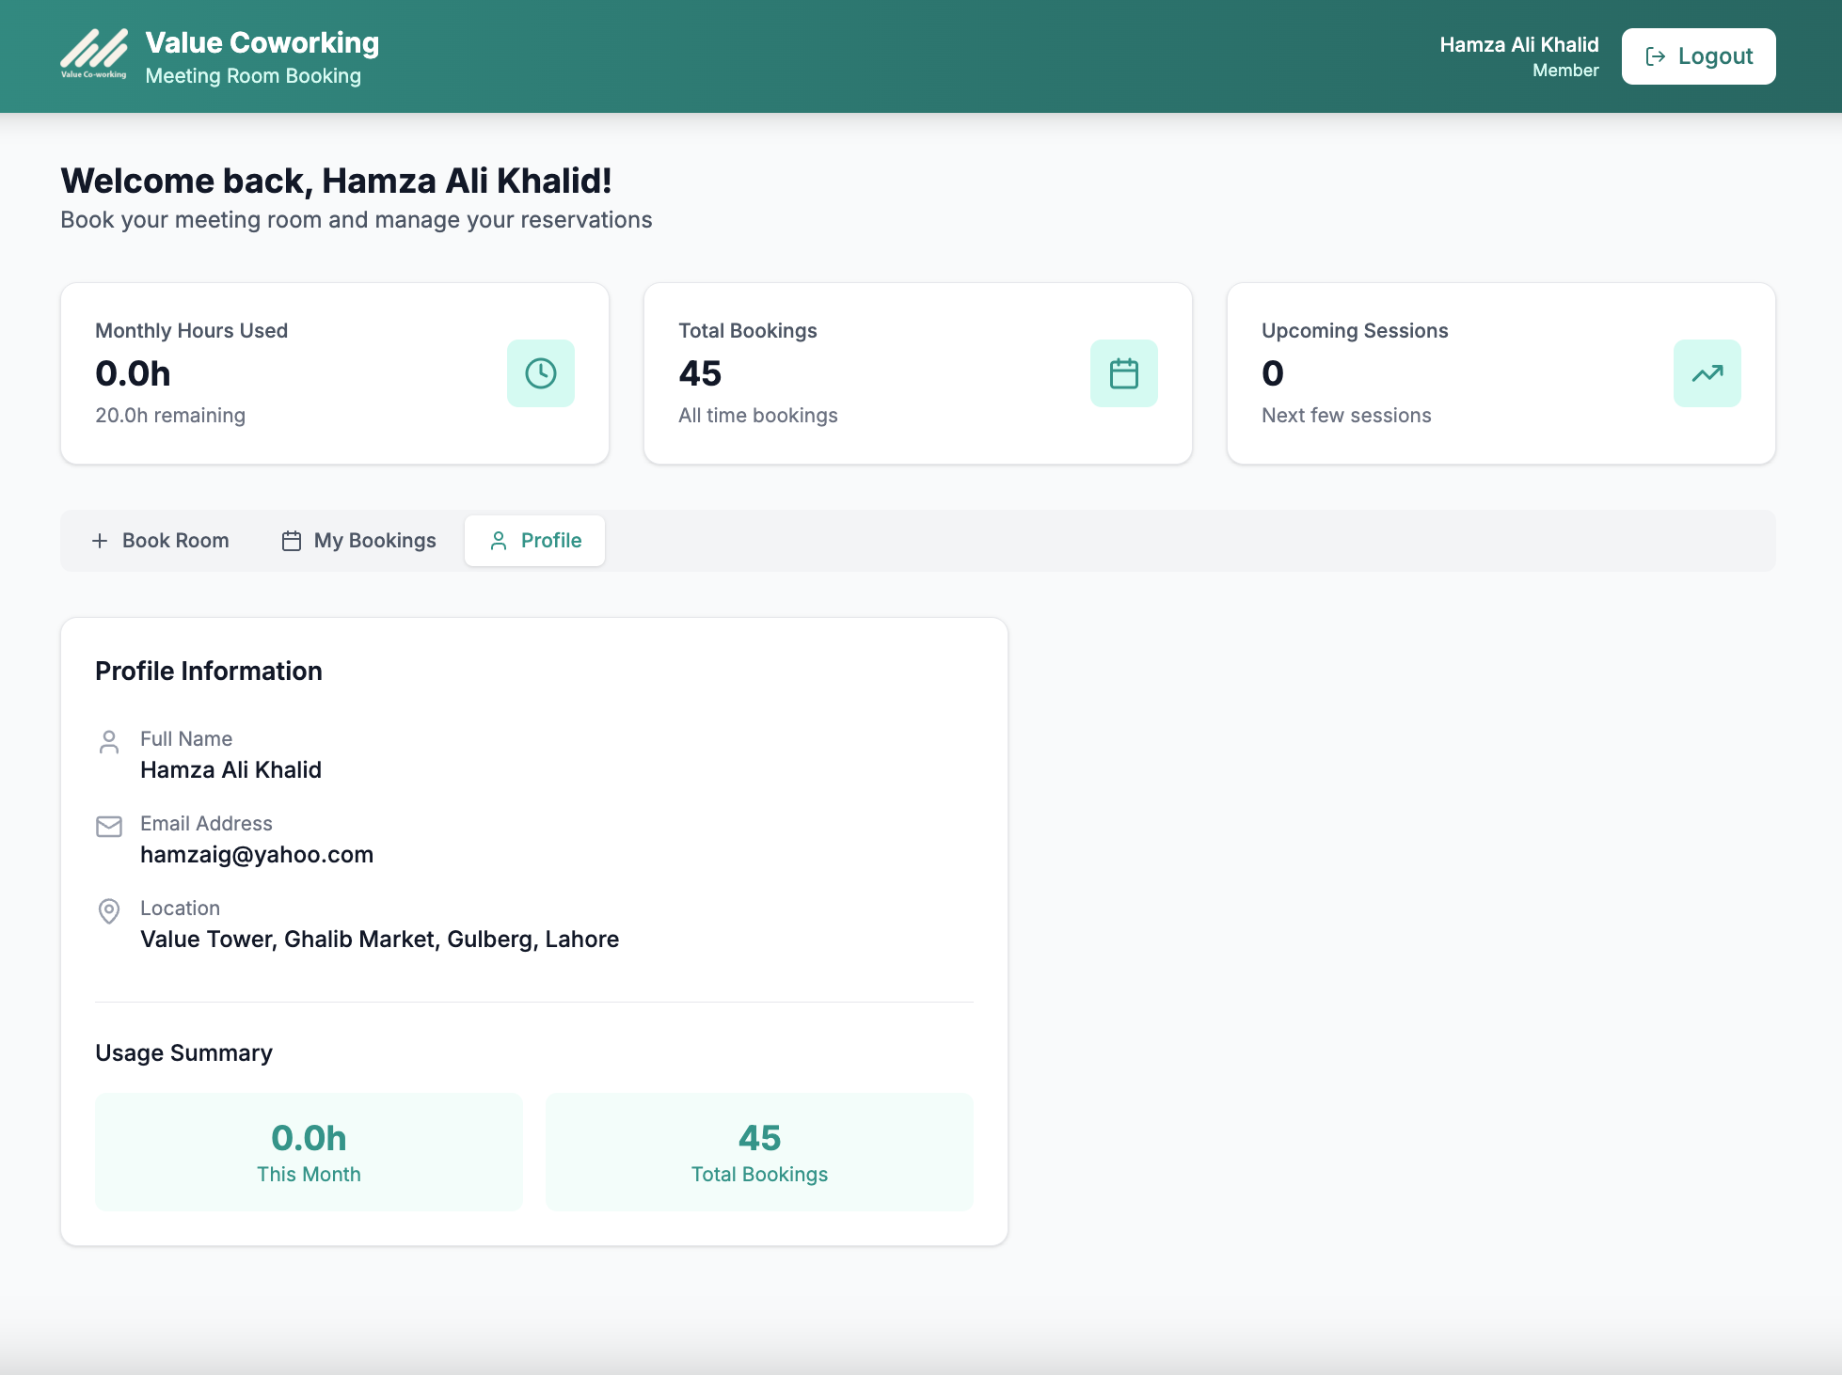Click the map pin icon beside Location

pyautogui.click(x=109, y=911)
